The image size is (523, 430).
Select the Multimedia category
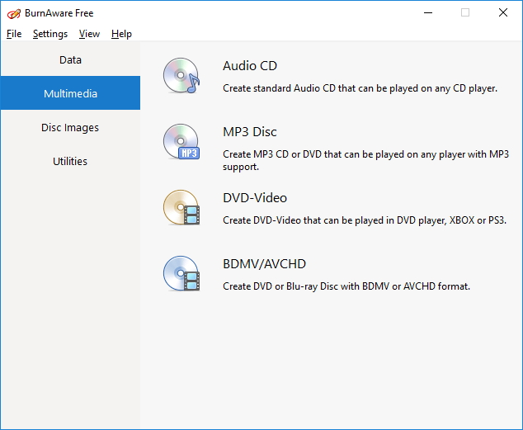(x=70, y=94)
